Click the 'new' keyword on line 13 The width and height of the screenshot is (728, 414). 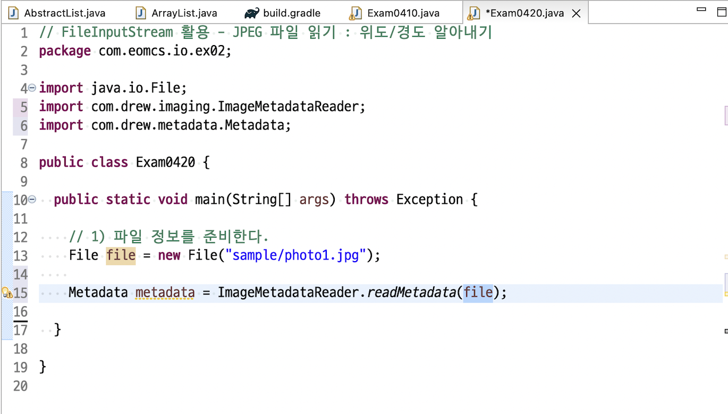tap(169, 255)
